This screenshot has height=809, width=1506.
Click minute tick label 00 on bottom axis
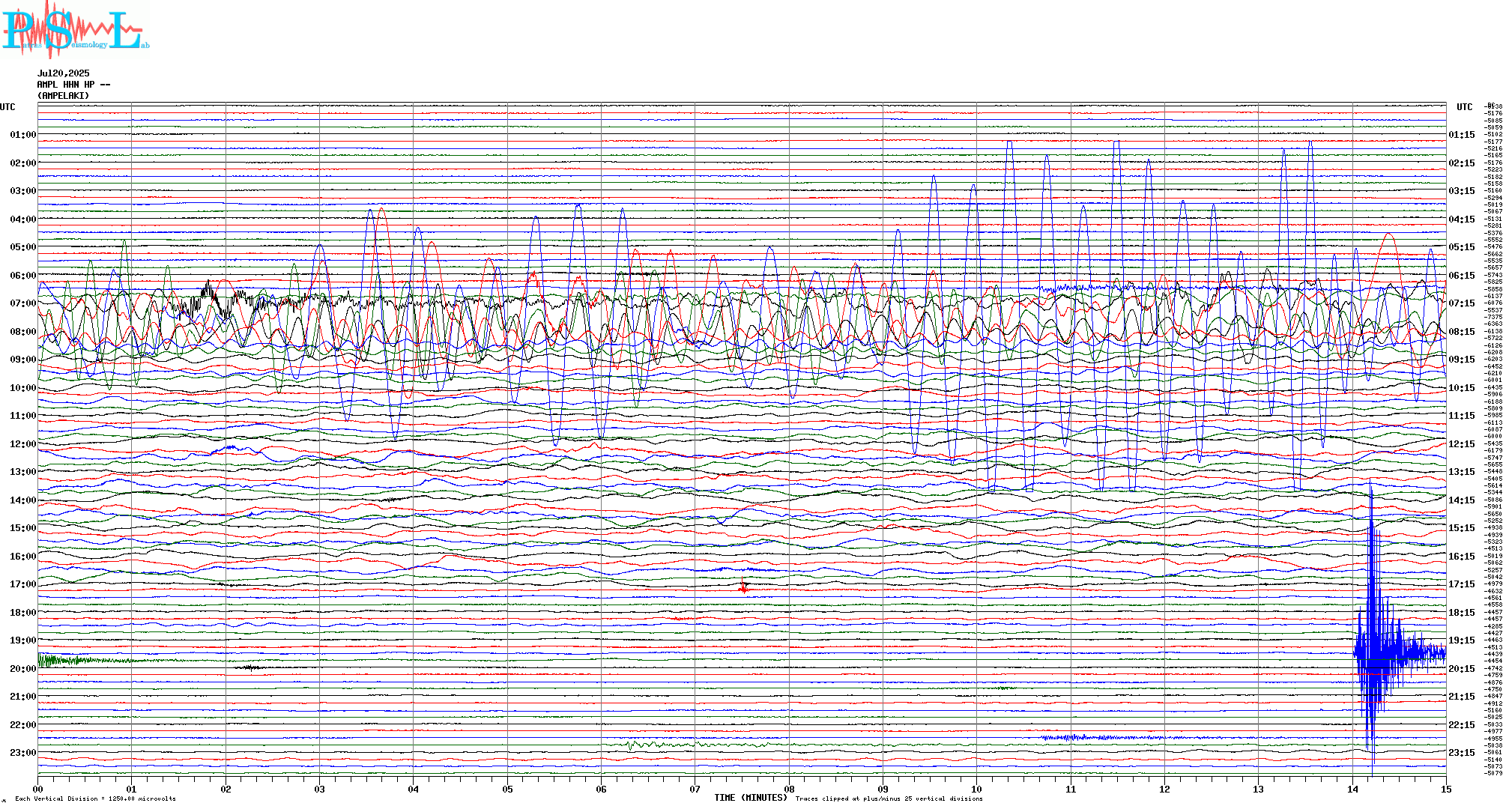[37, 789]
